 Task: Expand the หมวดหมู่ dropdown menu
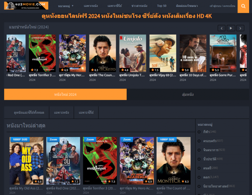click(x=66, y=6)
